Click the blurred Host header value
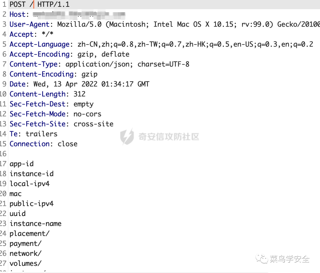The image size is (320, 273). click(79, 14)
